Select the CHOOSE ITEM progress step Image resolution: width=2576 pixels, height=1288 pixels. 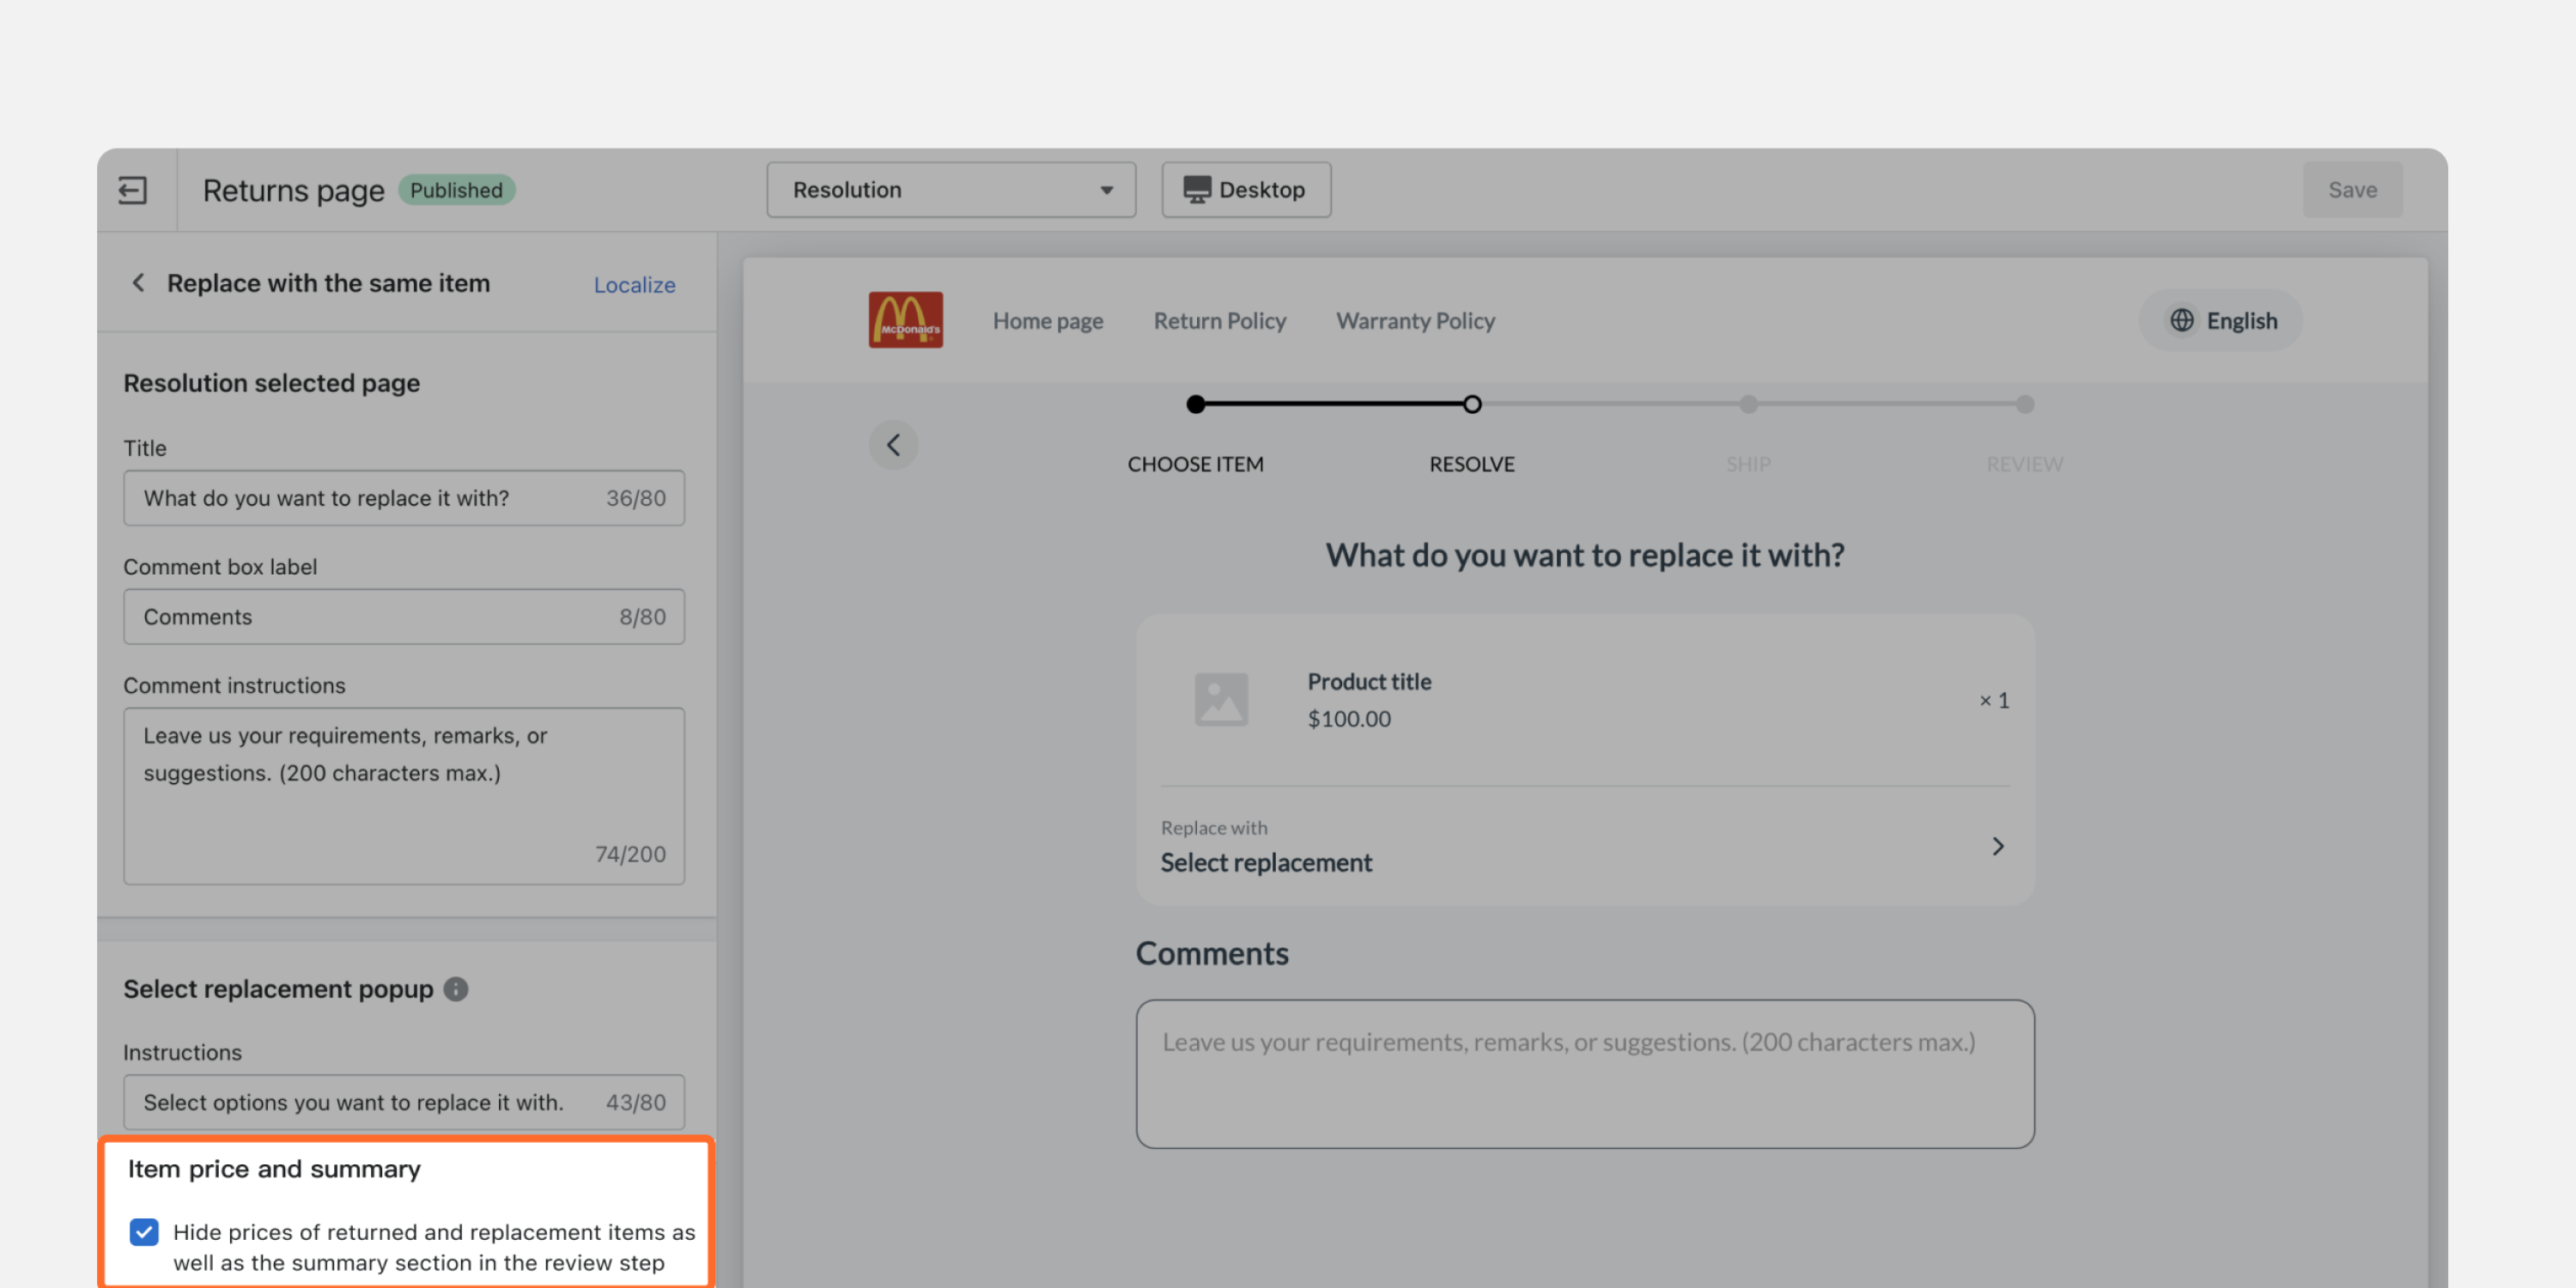pyautogui.click(x=1195, y=464)
